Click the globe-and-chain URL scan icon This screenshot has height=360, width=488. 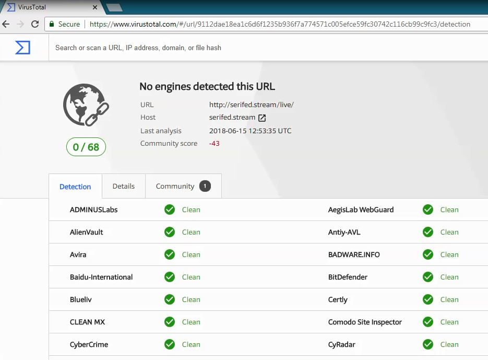pos(86,104)
